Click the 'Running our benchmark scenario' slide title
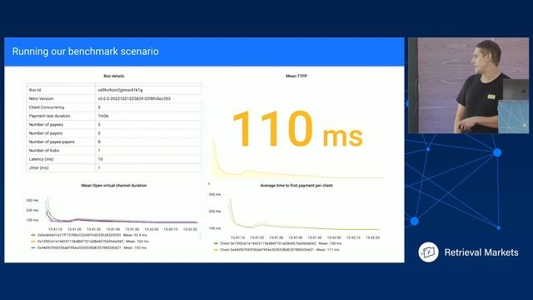Viewport: 533px width, 300px height. pyautogui.click(x=85, y=52)
